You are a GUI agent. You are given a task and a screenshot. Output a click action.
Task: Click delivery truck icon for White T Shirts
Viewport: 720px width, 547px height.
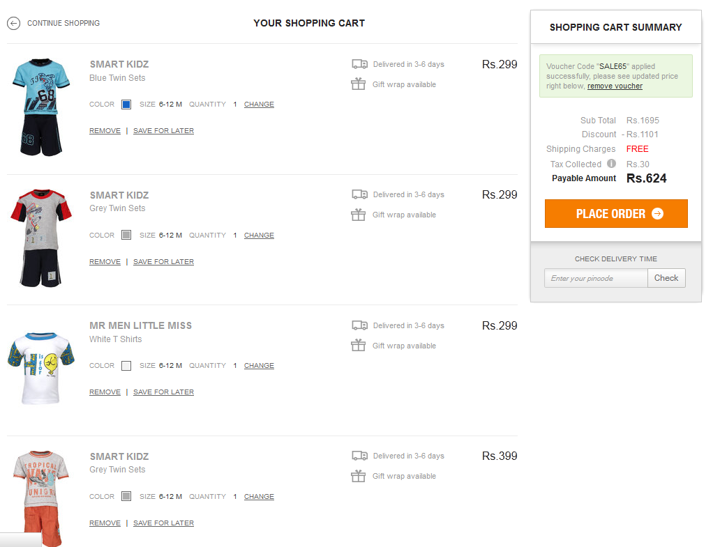[x=359, y=325]
